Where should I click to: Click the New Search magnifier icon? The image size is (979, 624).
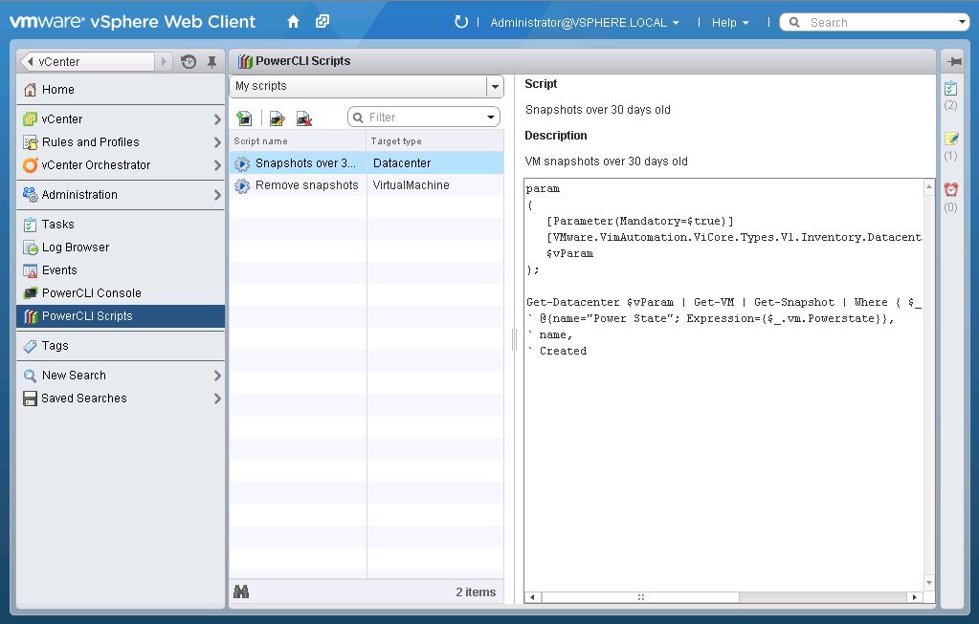point(30,376)
